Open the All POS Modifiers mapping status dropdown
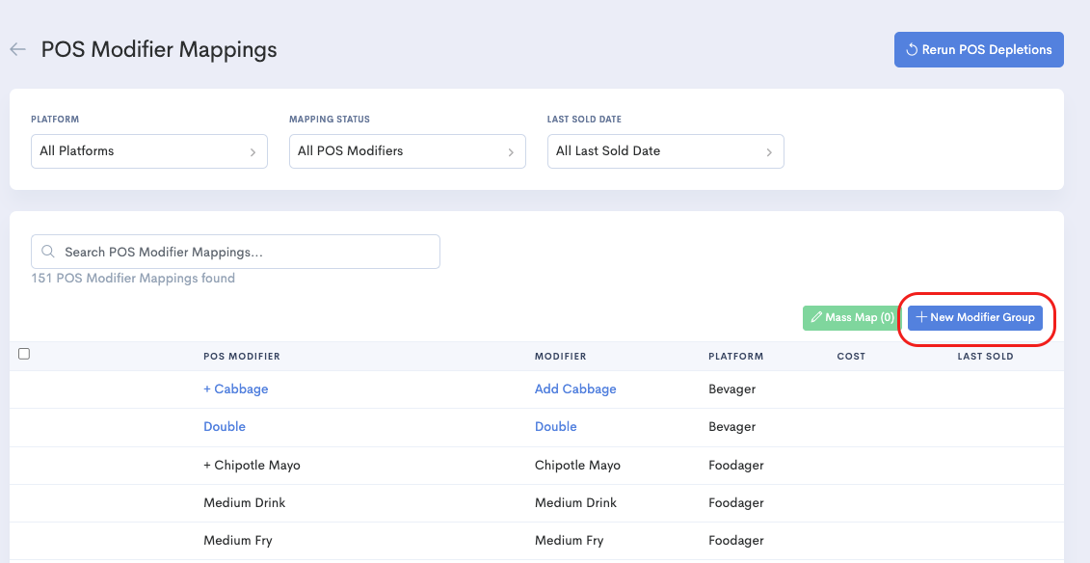 (x=407, y=150)
